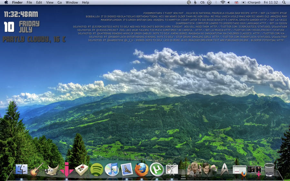Viewport: 290px width, 181px height.
Task: Open the Window menu
Action: coord(72,2)
